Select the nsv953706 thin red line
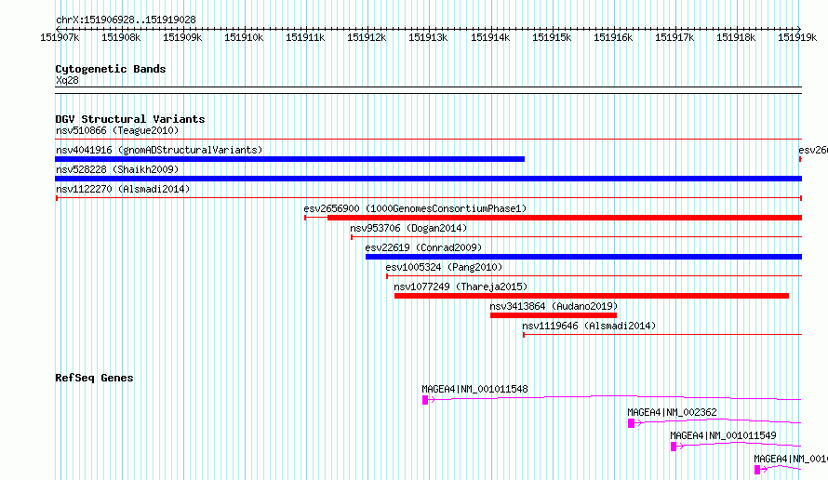The width and height of the screenshot is (828, 480). [576, 237]
